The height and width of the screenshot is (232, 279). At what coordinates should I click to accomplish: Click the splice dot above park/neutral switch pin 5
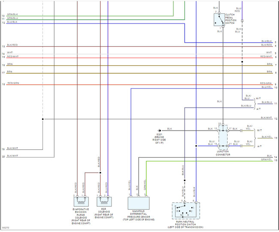[185, 180]
